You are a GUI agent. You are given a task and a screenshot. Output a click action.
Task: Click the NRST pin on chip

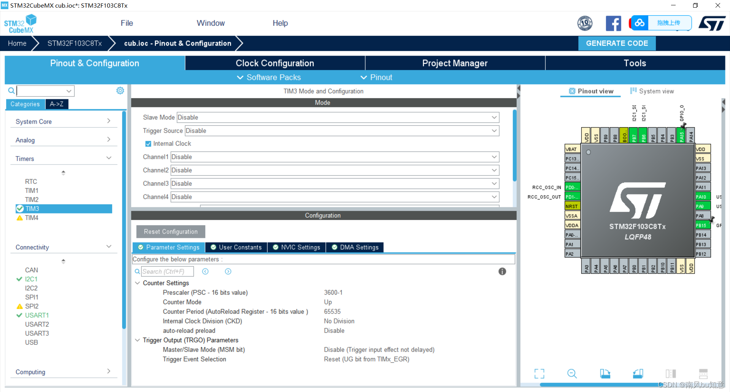click(572, 206)
